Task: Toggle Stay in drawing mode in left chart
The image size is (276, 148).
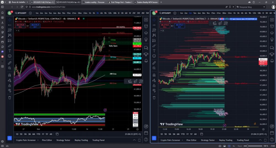Action: 10,80
